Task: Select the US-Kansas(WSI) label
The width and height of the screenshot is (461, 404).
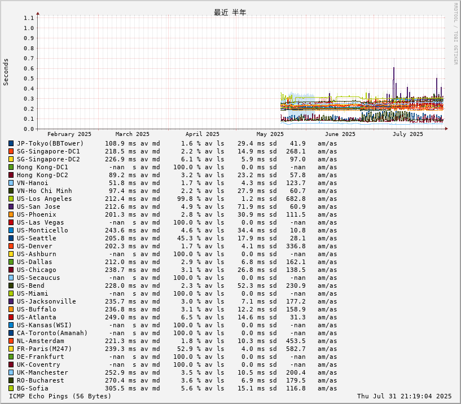Action: point(45,325)
